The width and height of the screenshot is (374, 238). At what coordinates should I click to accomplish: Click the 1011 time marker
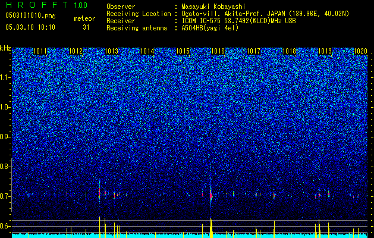tap(40, 51)
